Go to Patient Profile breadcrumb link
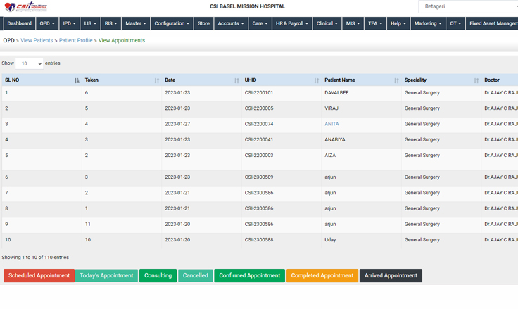Screen dimensions: 518x309 click(x=75, y=40)
